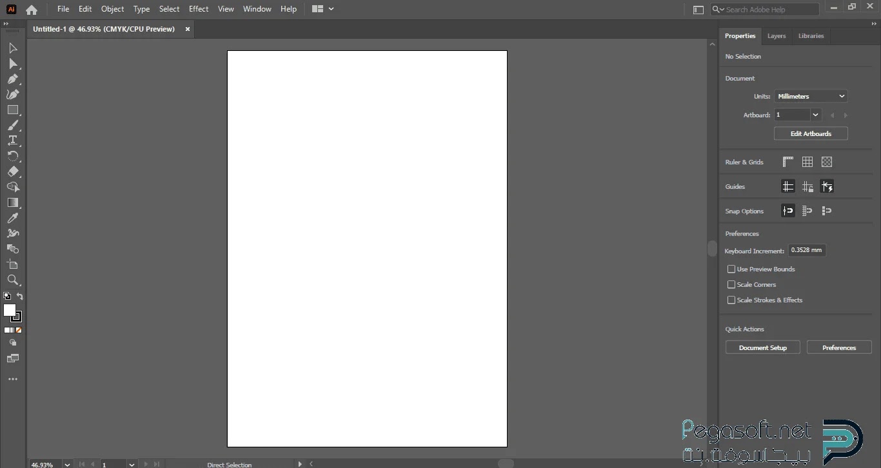Open artboard navigation dropdown in status bar
881x468 pixels.
click(x=132, y=464)
